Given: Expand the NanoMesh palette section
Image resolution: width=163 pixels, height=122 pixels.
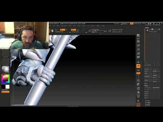Looking at the screenshot, I should 147,105.
